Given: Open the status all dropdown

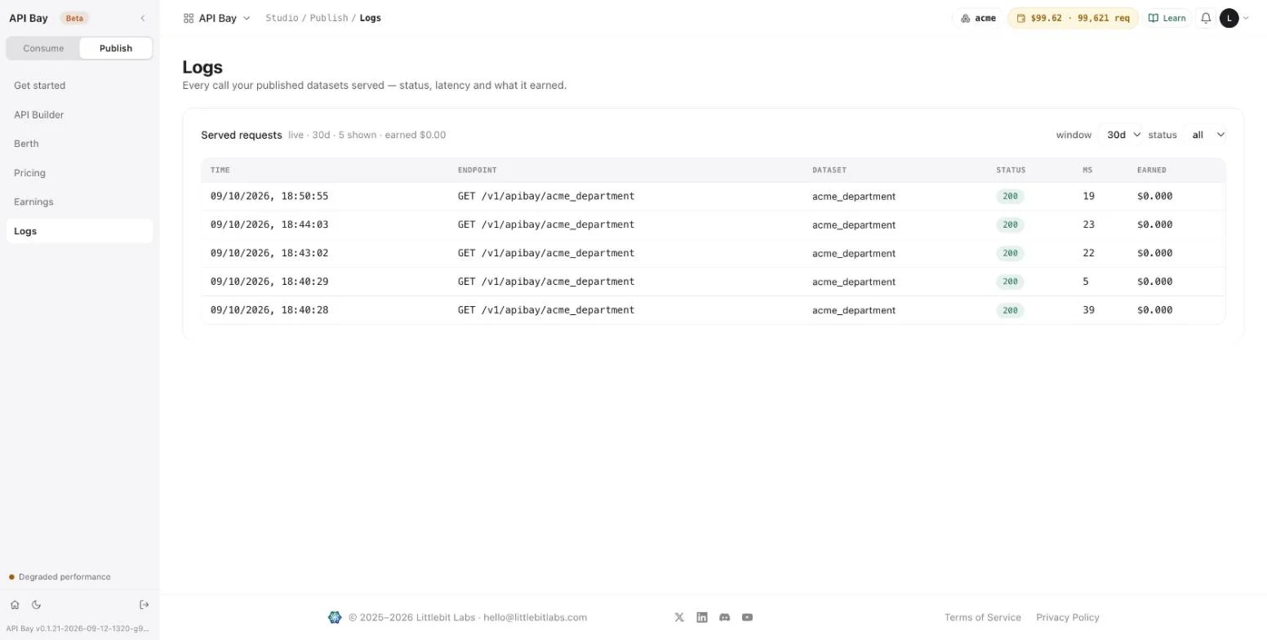Looking at the screenshot, I should (1207, 135).
